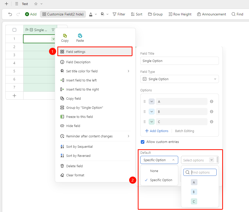Viewport: 249px width, 212px height.
Task: Expand fill color dropdown arrow
Action: coord(107,14)
